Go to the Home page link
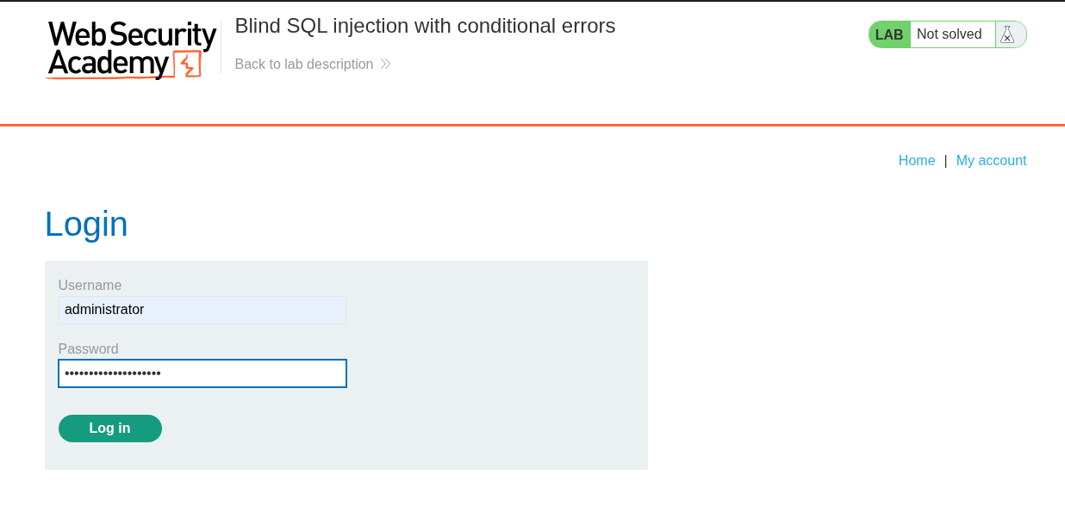Image resolution: width=1065 pixels, height=518 pixels. click(x=916, y=161)
